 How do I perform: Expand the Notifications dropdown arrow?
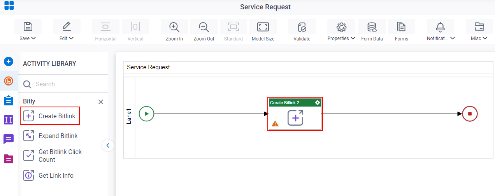(453, 38)
